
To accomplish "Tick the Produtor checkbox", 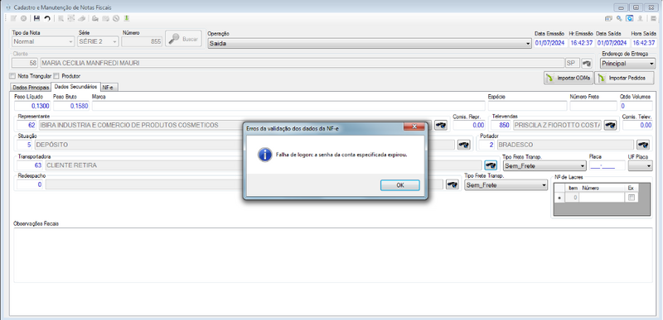I will (x=56, y=76).
